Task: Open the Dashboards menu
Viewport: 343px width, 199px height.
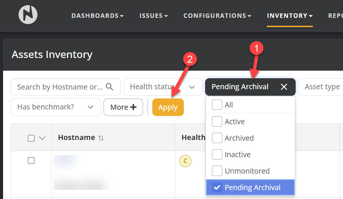Action: pos(97,16)
